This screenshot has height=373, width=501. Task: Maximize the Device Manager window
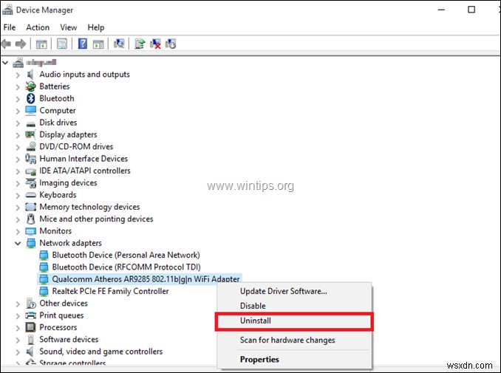point(471,10)
